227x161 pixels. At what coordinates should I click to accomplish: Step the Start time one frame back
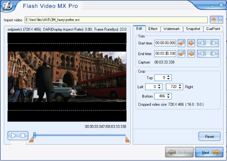click(x=203, y=43)
